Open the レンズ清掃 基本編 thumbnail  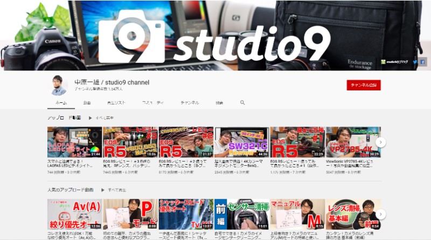[353, 214]
